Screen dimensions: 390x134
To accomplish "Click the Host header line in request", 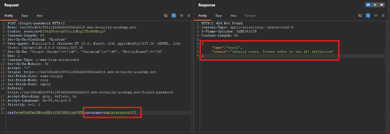I will click(x=72, y=28).
